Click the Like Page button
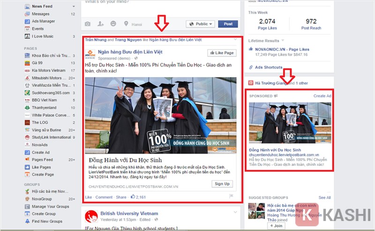This screenshot has height=231, width=375. click(221, 53)
